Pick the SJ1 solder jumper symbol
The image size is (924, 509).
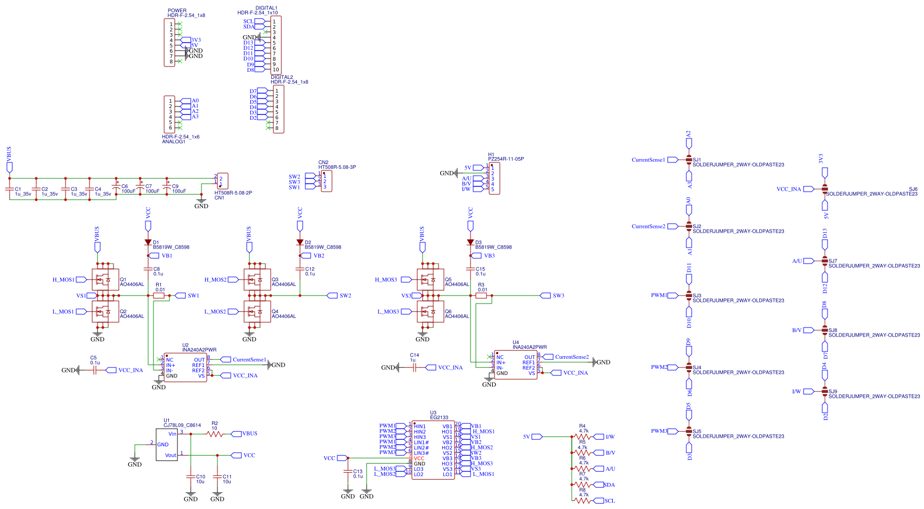point(689,159)
